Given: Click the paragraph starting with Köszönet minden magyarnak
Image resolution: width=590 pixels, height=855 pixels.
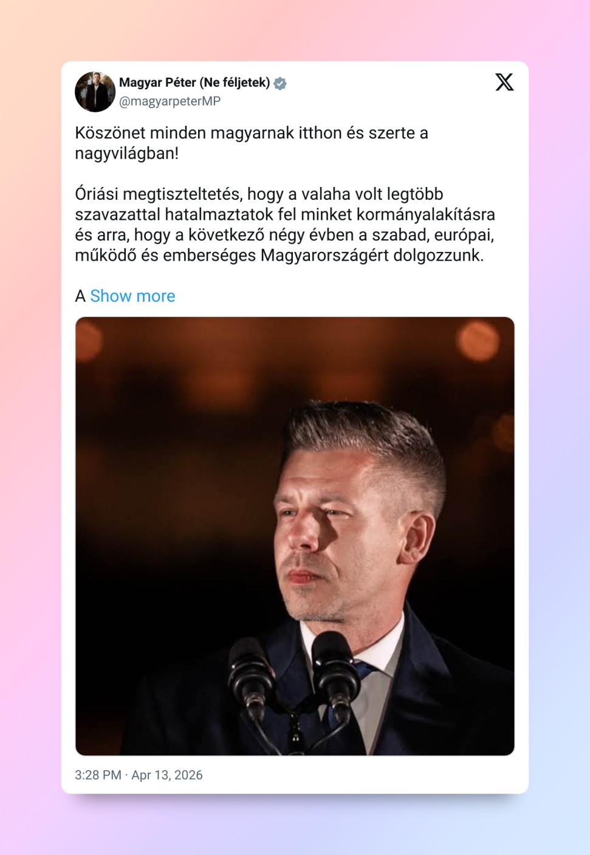Looking at the screenshot, I should (x=252, y=143).
